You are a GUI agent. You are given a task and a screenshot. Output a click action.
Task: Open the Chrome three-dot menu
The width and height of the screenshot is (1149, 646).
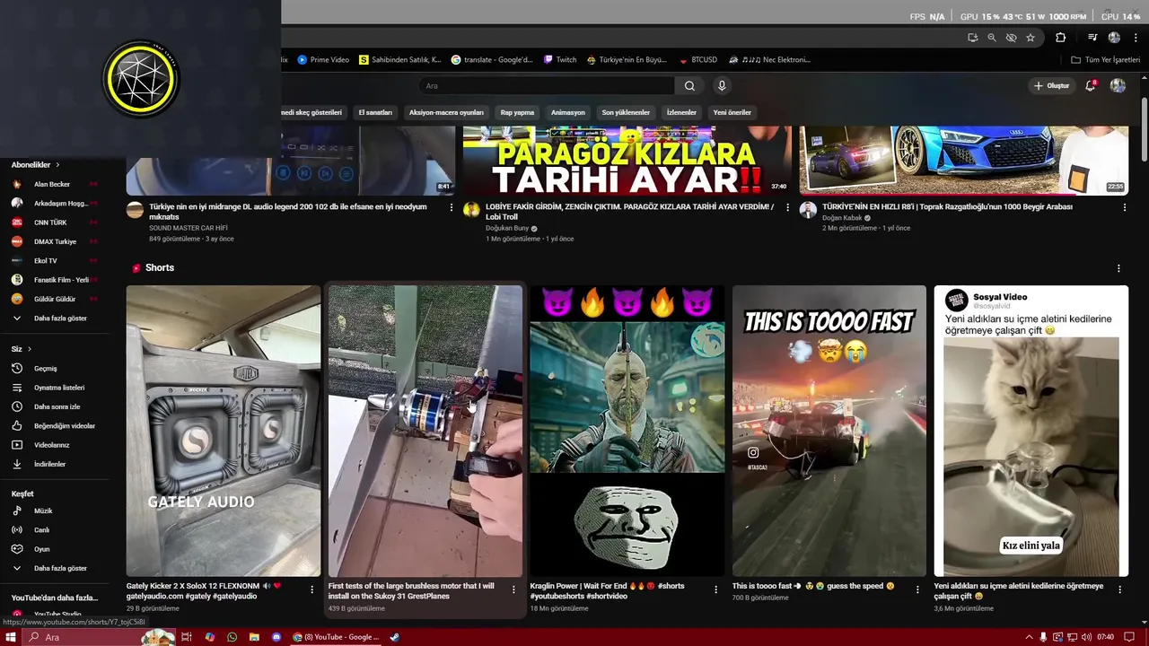(1135, 38)
